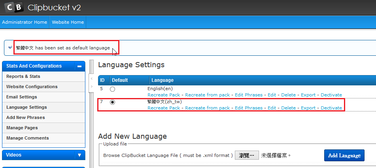Viewport: 376px width, 168px height.
Task: Open Administrator Home menu
Action: [x=25, y=22]
